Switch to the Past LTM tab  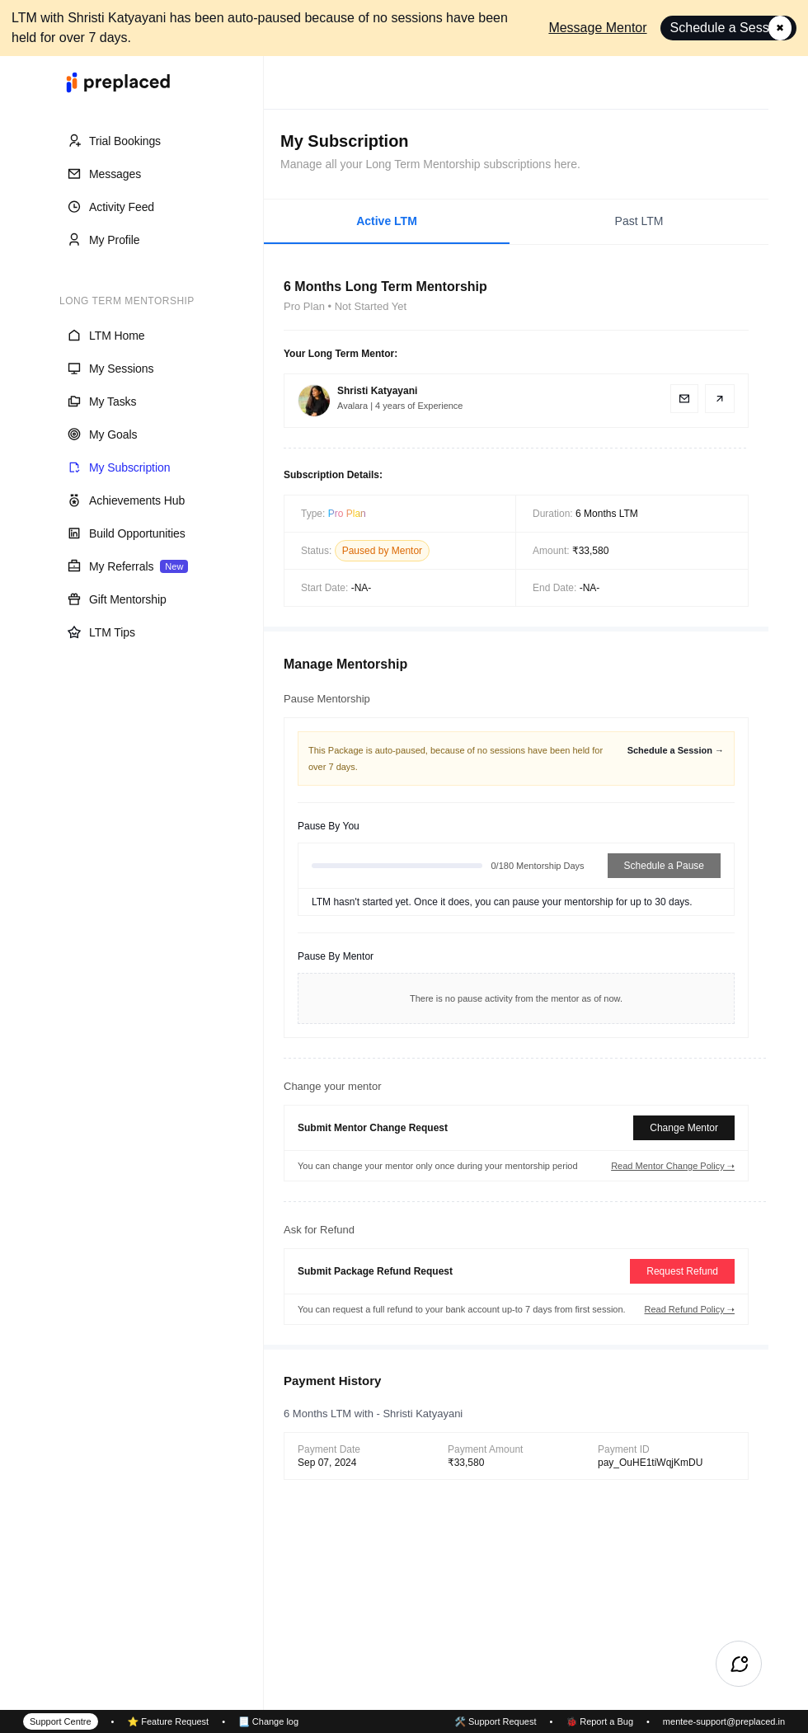639,221
